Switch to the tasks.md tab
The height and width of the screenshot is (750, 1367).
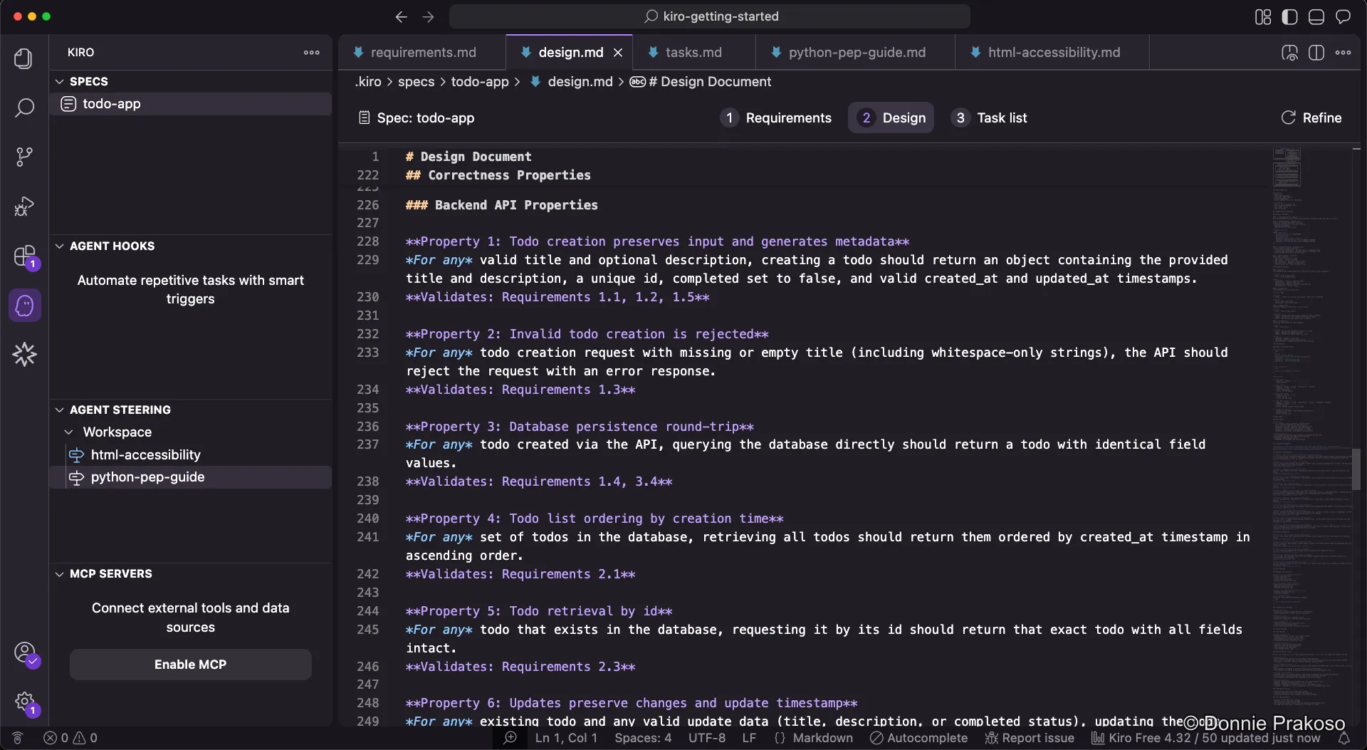pyautogui.click(x=693, y=52)
